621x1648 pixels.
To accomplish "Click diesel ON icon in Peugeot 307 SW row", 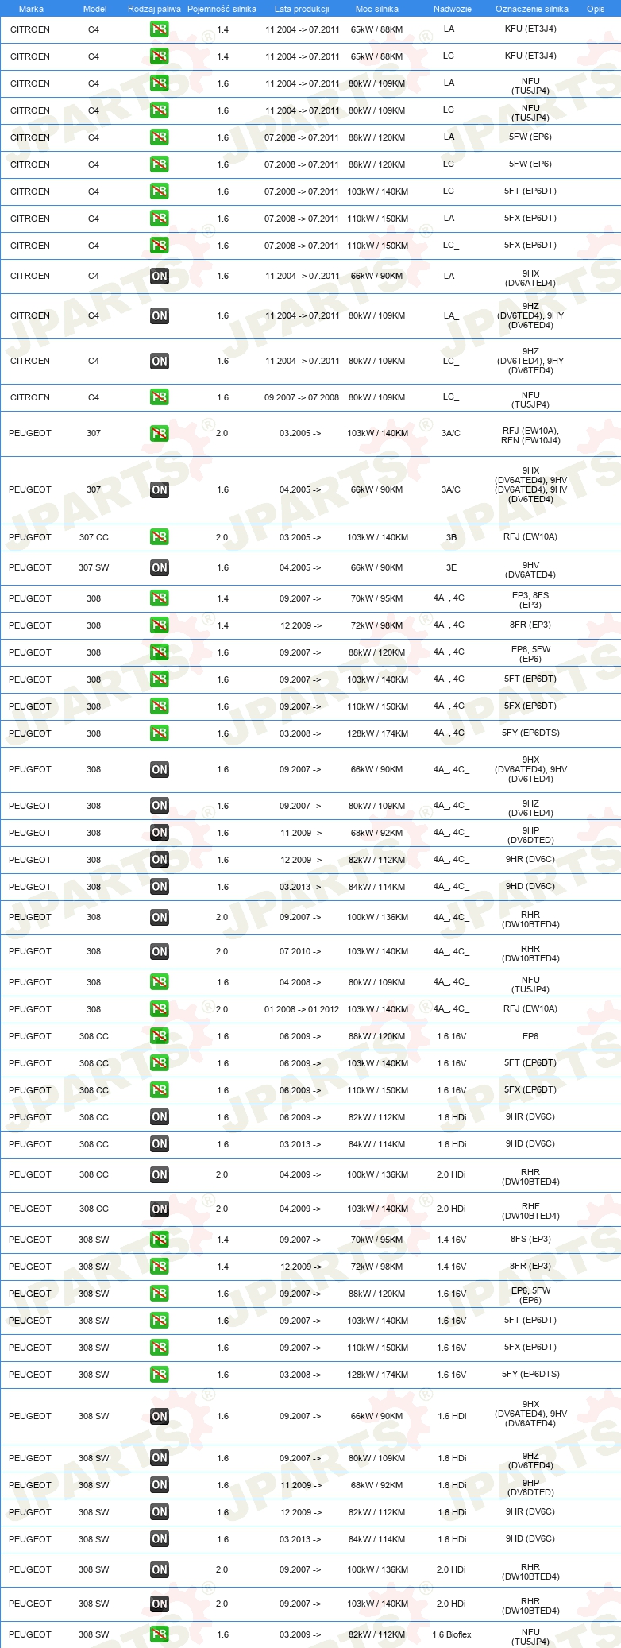I will [160, 568].
